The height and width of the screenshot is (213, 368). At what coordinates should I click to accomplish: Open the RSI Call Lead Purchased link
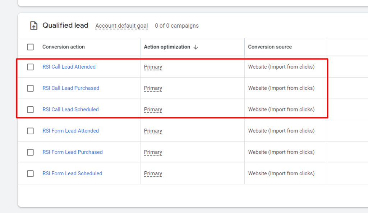pyautogui.click(x=71, y=88)
